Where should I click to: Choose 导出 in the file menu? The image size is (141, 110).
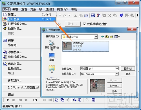click(x=21, y=73)
